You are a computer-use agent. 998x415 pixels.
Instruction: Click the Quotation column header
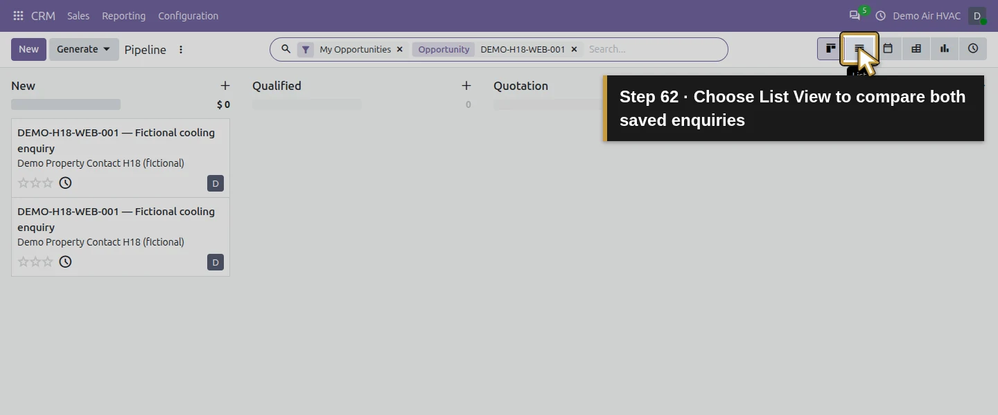pos(520,86)
